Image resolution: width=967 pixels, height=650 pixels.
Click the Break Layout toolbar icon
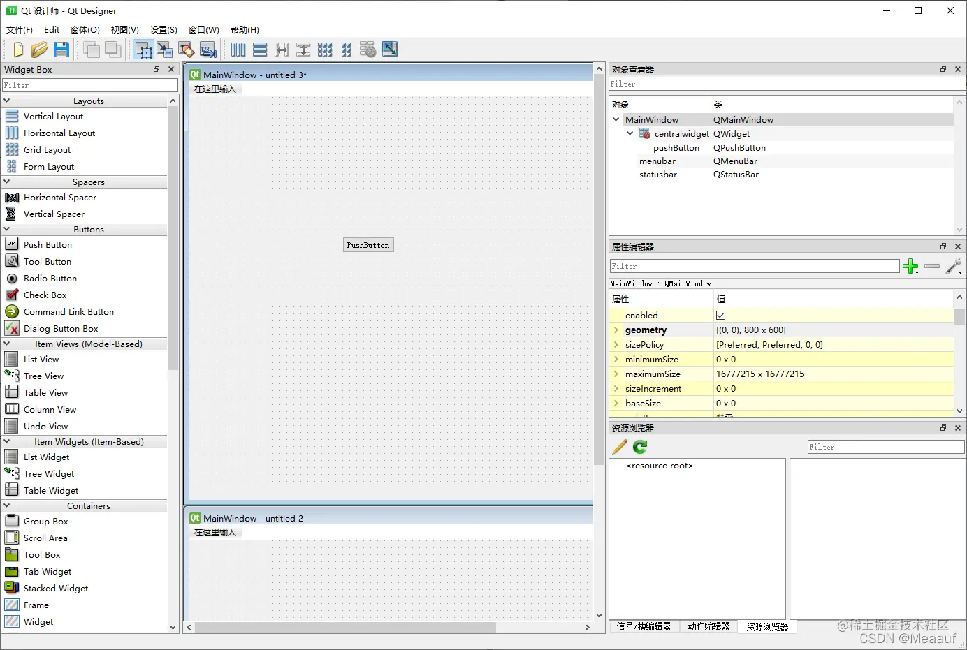[x=368, y=50]
